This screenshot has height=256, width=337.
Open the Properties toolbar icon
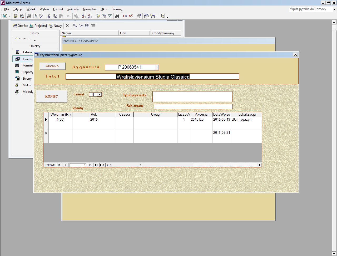coord(138,16)
